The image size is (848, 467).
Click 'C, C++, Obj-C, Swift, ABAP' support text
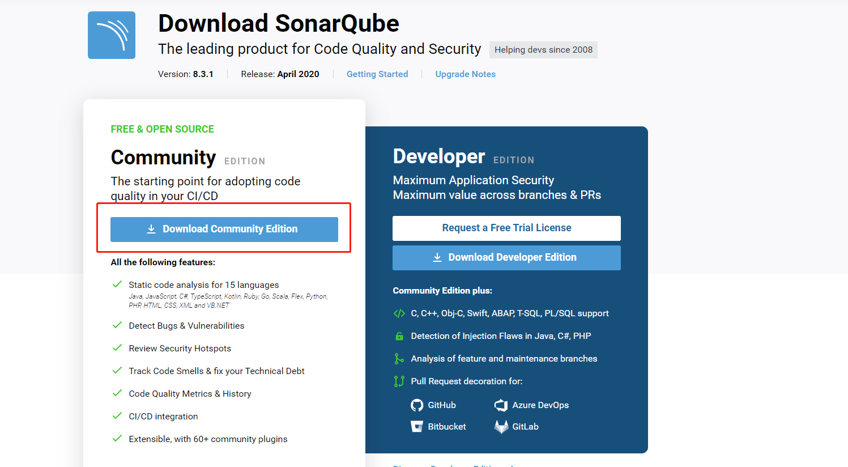pyautogui.click(x=510, y=313)
